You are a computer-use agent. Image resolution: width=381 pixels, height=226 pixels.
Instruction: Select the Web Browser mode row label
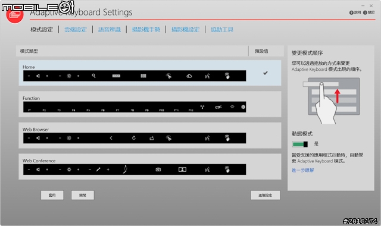click(x=36, y=130)
